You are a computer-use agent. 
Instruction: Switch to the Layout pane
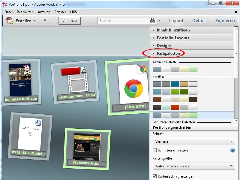point(176,21)
